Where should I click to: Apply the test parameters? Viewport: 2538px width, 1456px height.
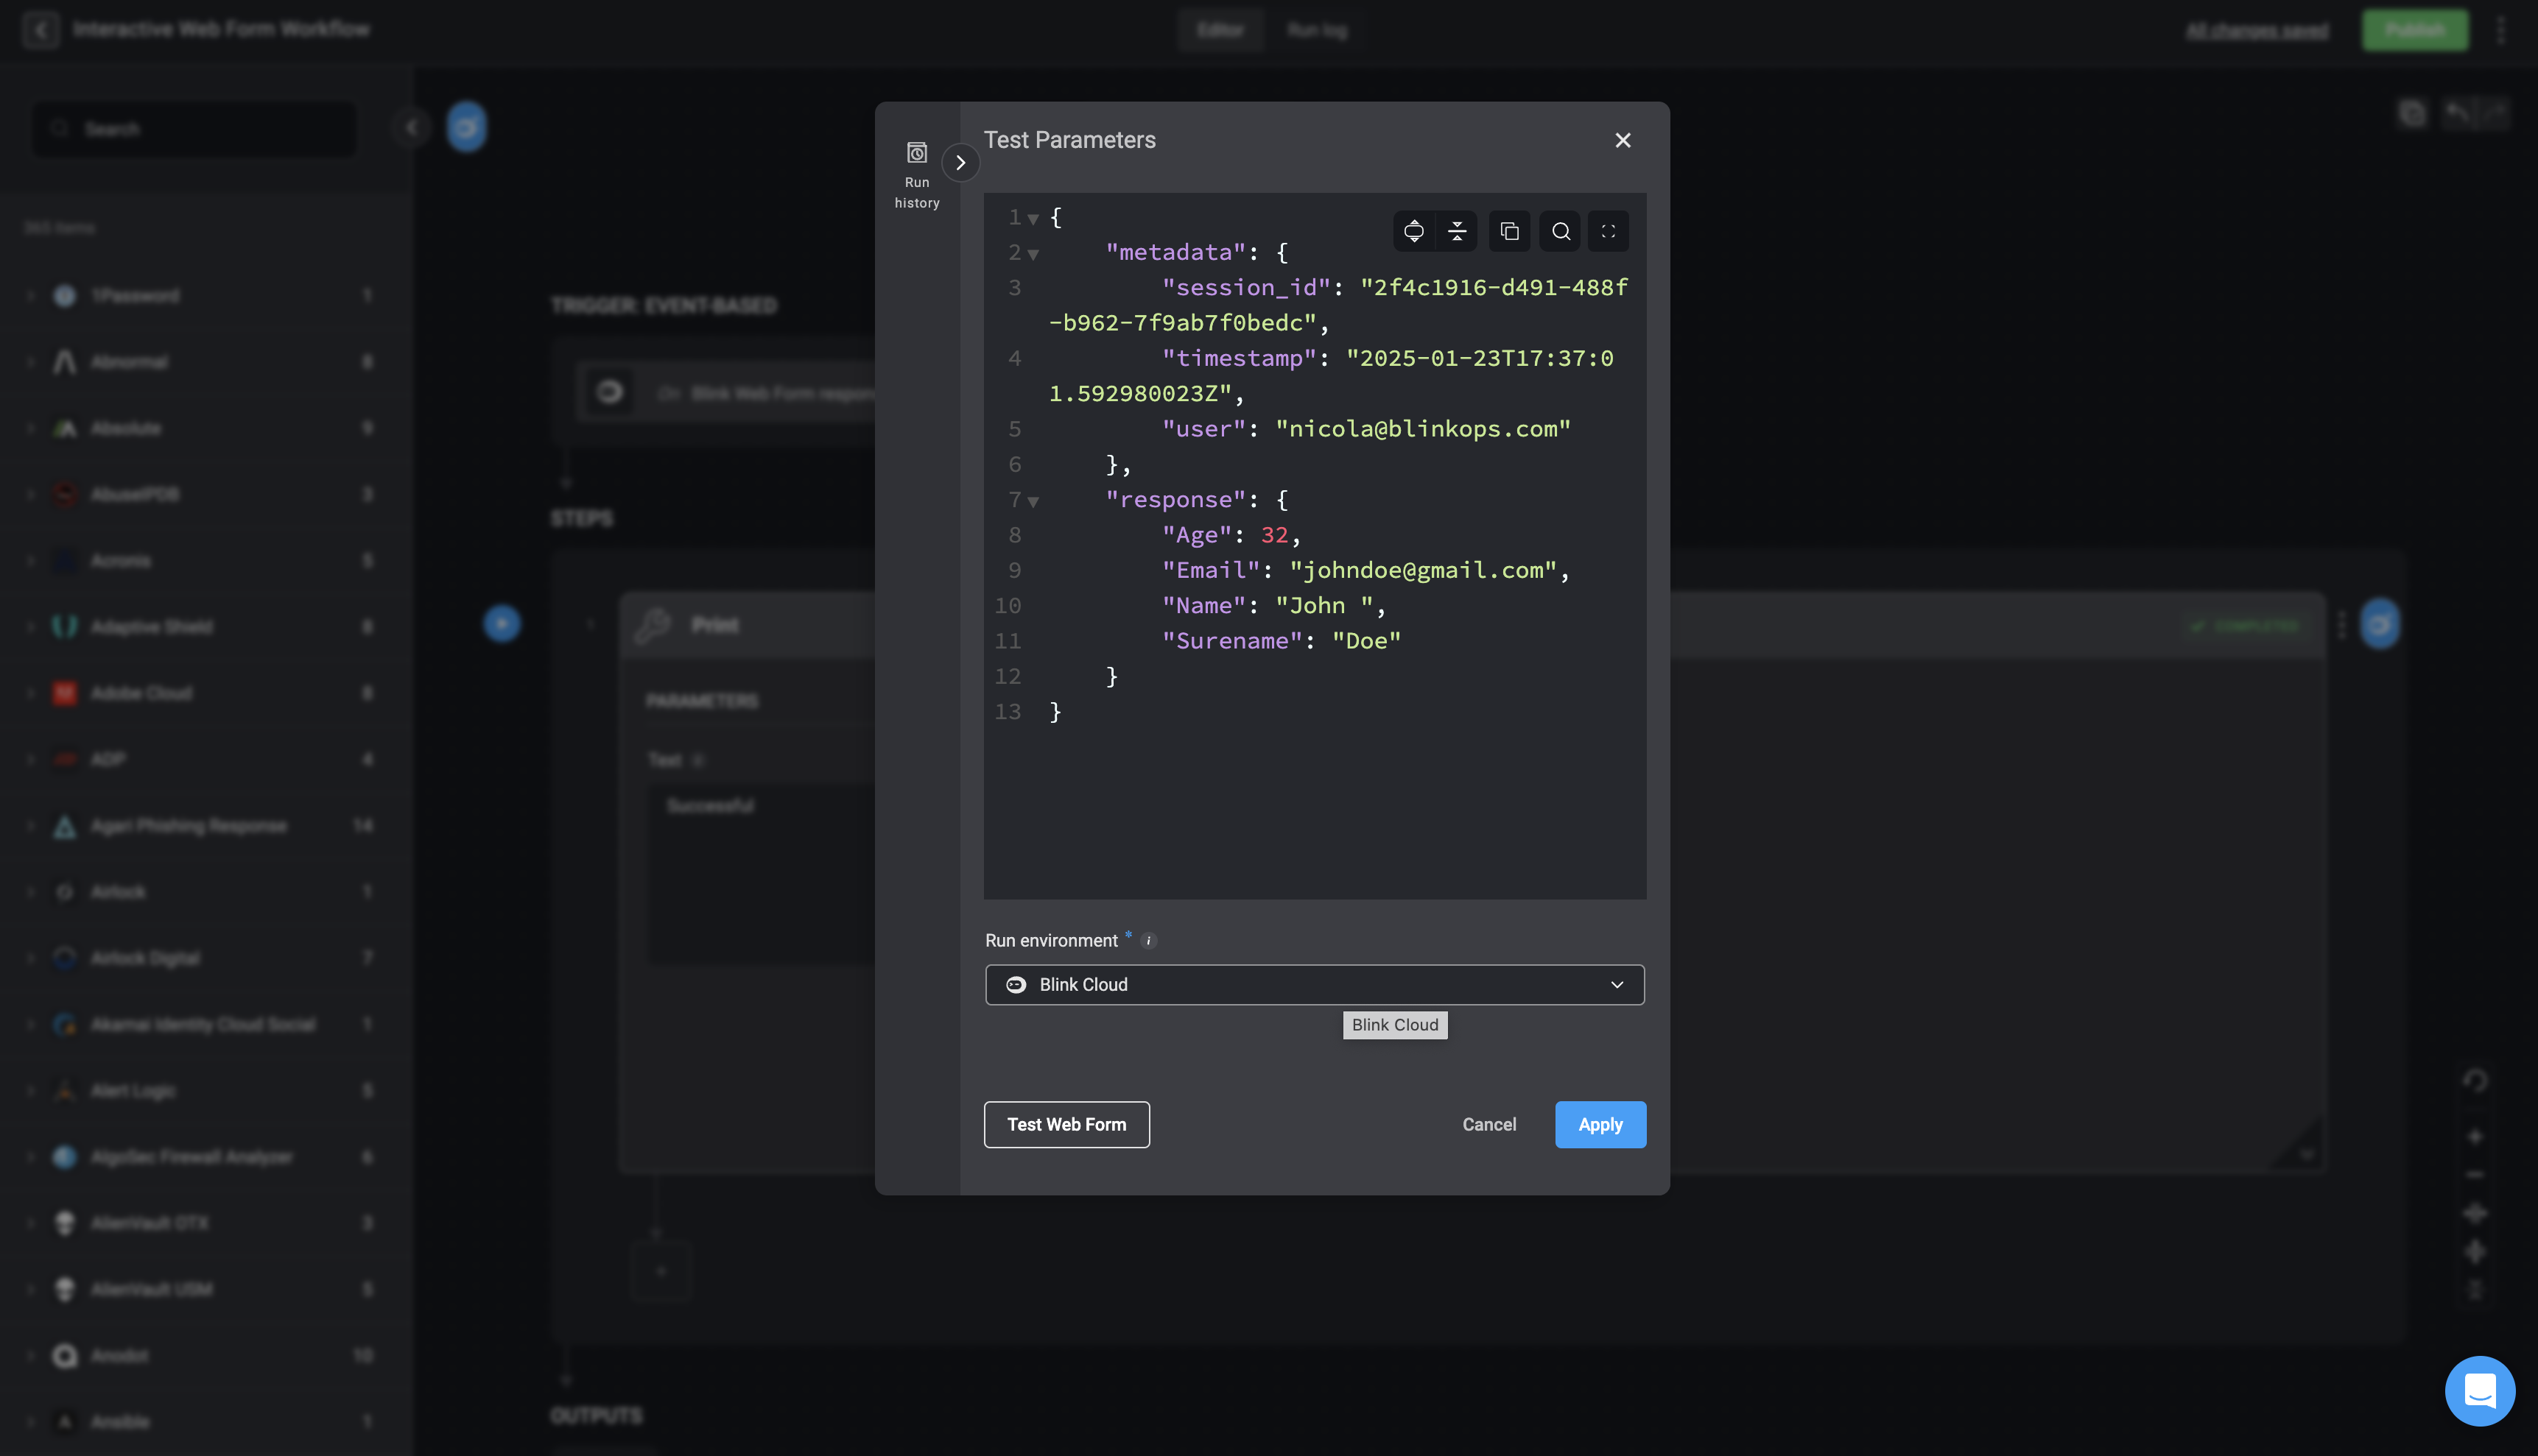(1600, 1124)
